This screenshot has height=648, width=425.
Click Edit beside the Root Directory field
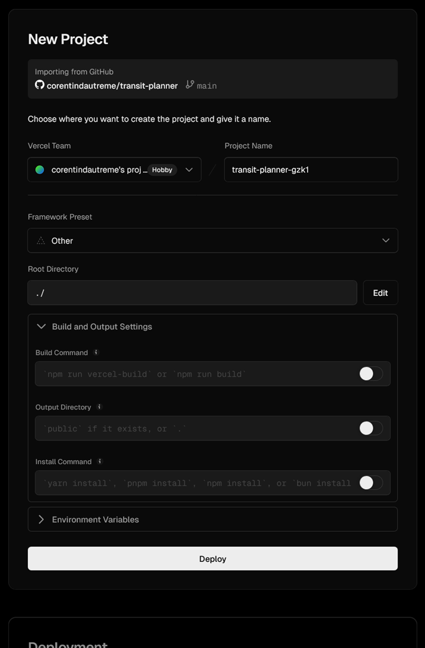point(381,293)
